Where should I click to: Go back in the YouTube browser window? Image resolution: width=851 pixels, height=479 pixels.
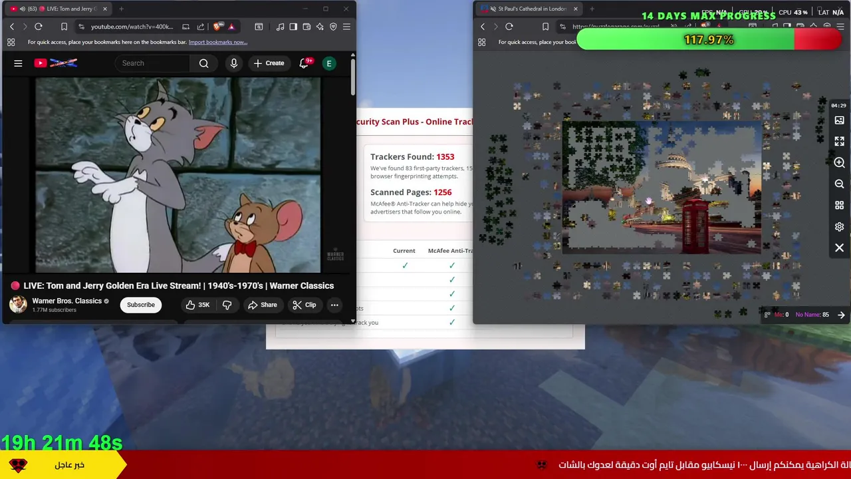(x=12, y=27)
